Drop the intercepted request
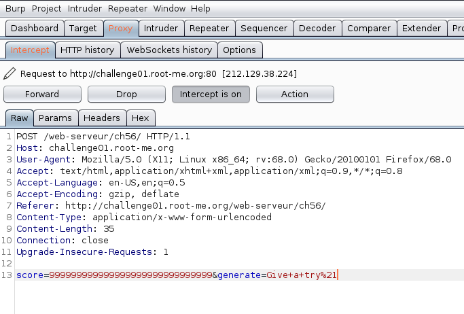 click(126, 94)
